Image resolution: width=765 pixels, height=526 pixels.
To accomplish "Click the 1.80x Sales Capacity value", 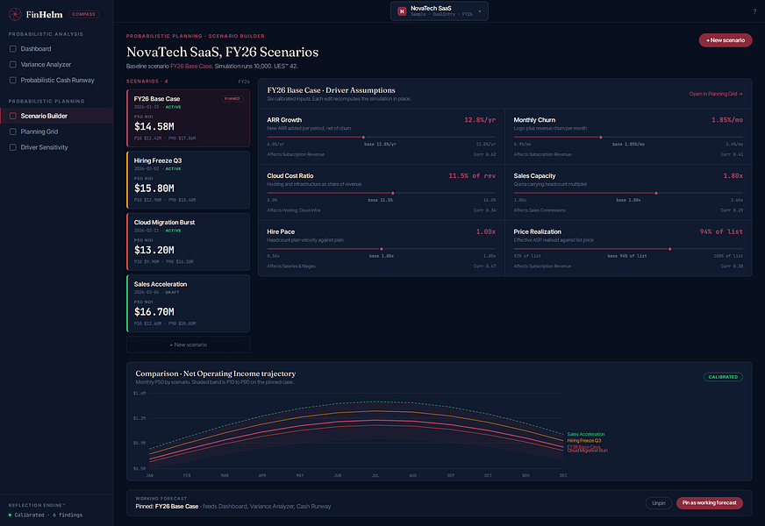I will pyautogui.click(x=733, y=176).
